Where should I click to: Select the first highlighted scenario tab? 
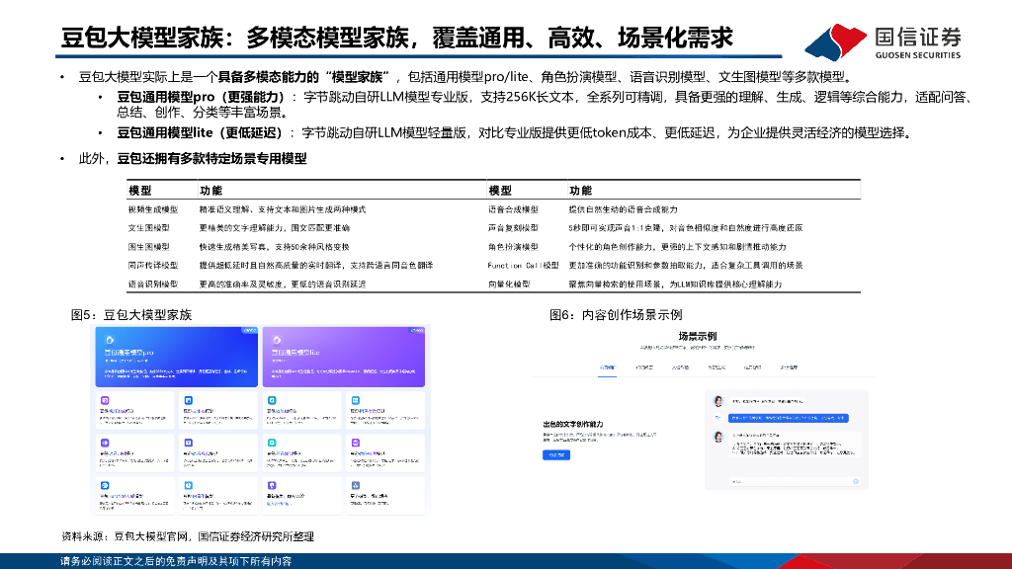pos(607,366)
